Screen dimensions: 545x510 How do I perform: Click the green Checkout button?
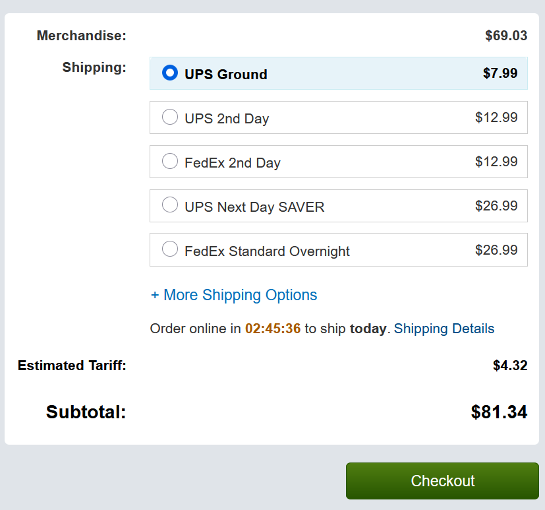point(442,481)
